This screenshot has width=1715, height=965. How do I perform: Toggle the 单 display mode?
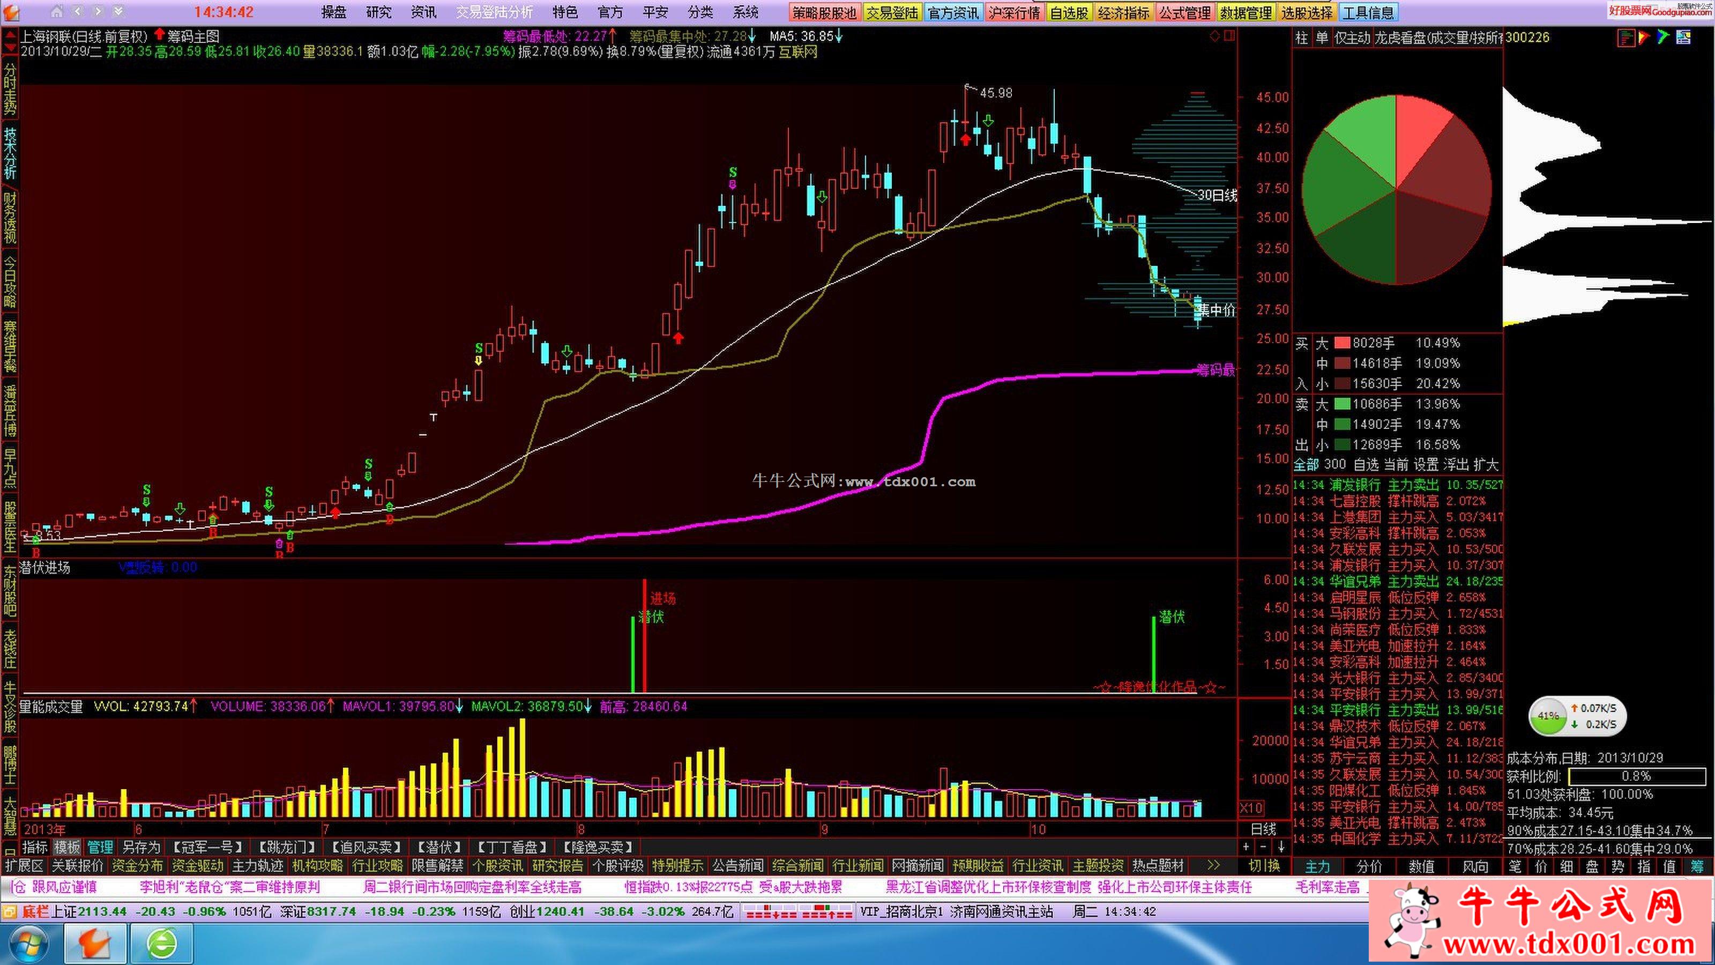pyautogui.click(x=1322, y=38)
